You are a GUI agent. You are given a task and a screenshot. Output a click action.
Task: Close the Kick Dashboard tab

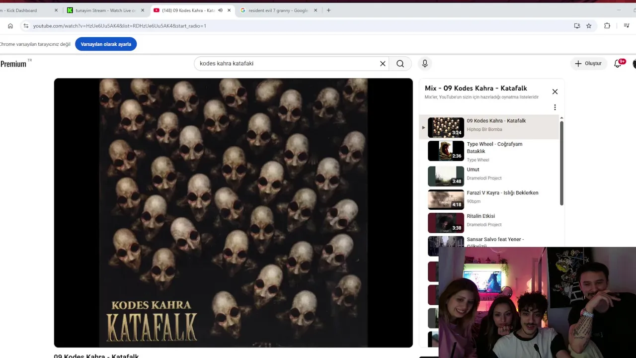[x=56, y=10]
